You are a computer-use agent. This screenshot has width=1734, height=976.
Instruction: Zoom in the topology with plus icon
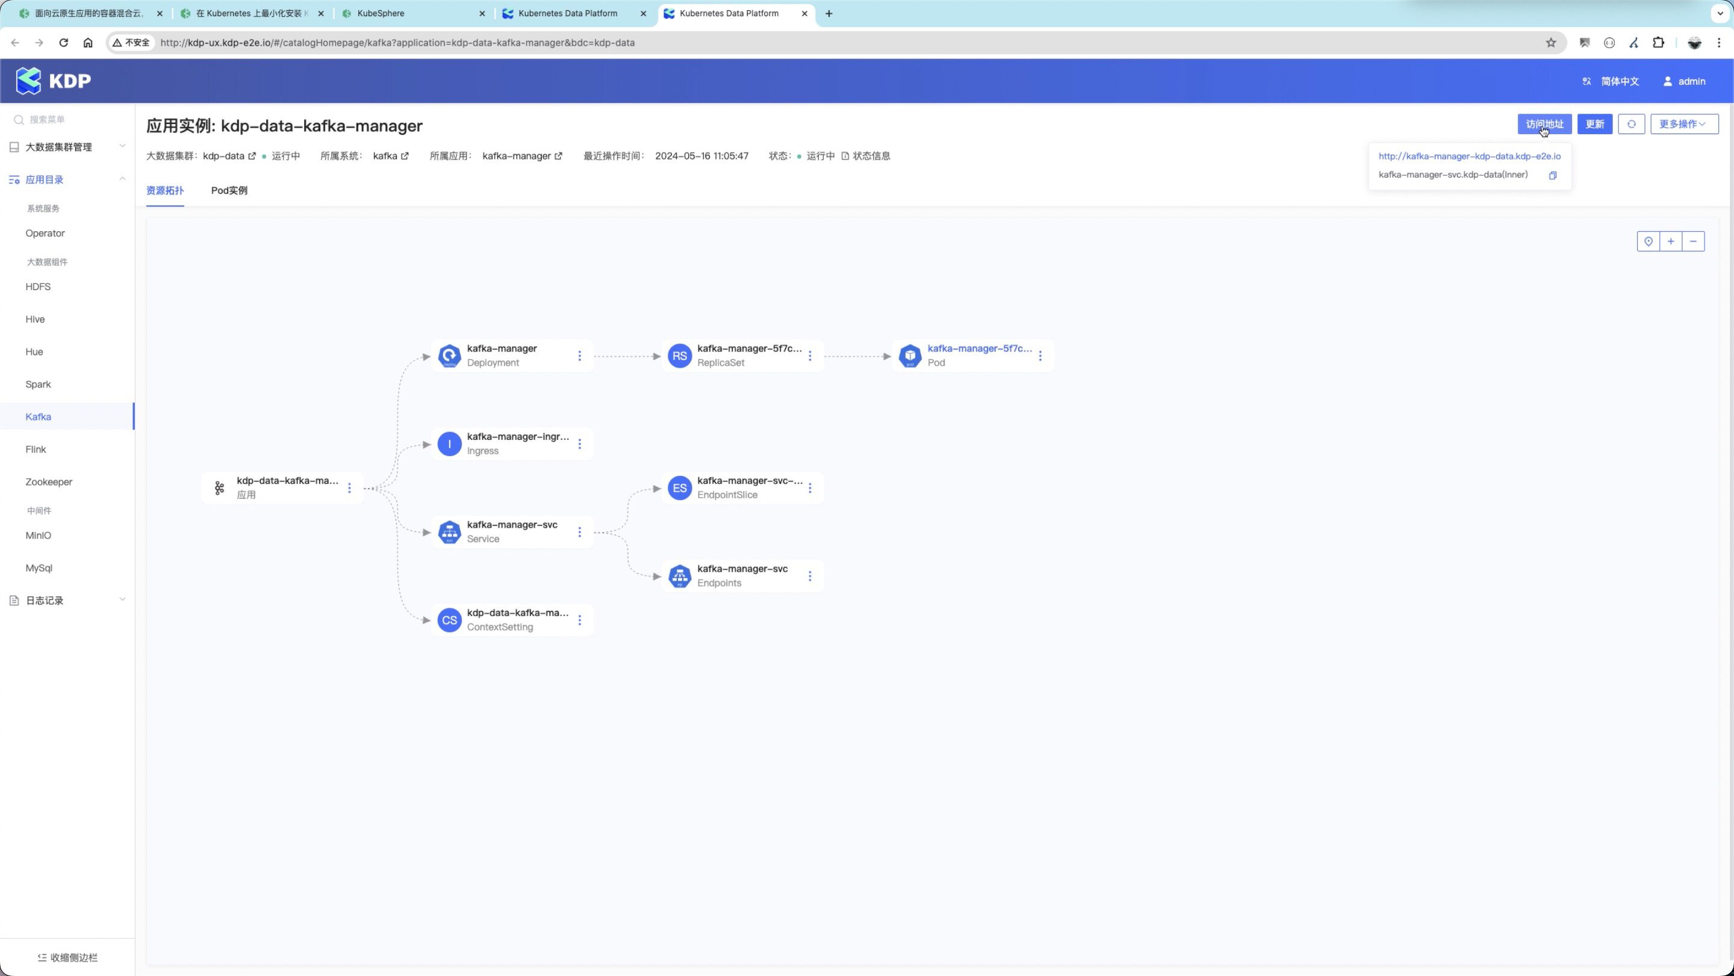pos(1671,241)
